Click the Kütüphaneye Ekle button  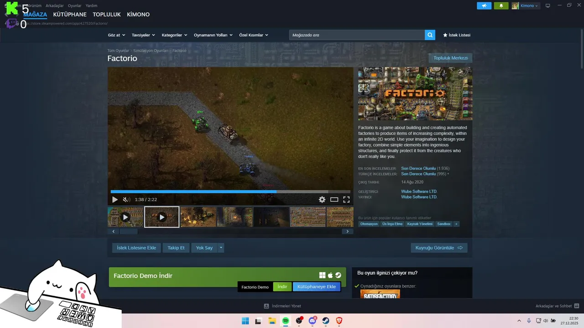click(317, 287)
